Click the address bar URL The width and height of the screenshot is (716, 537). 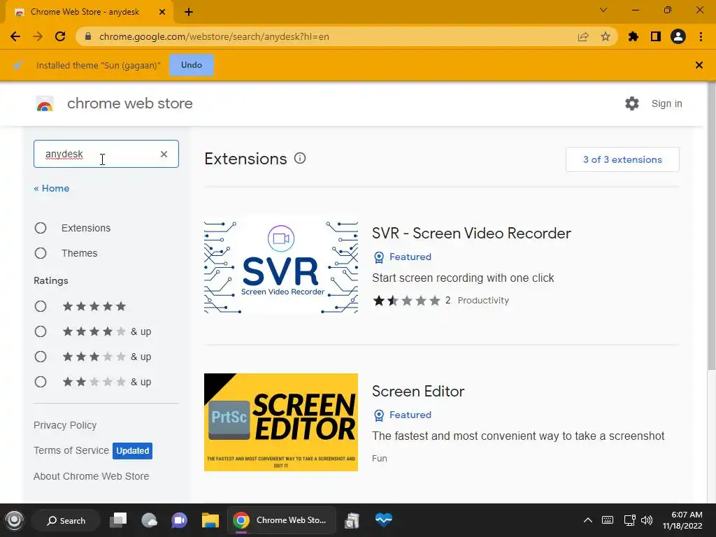pyautogui.click(x=214, y=36)
